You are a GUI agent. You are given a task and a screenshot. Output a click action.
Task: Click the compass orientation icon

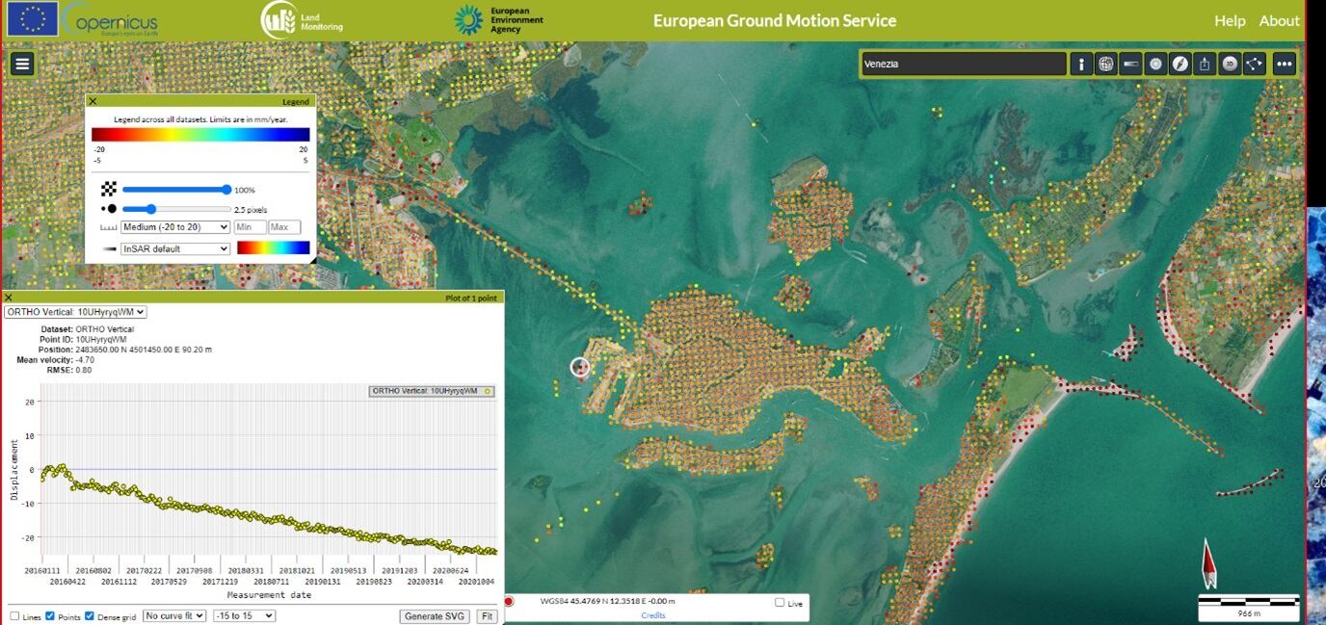click(x=1180, y=65)
